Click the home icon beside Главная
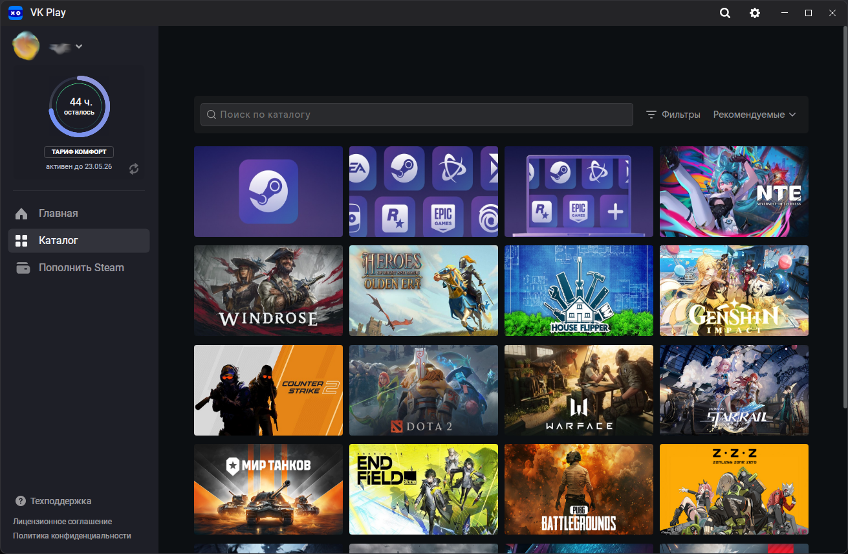 (21, 214)
